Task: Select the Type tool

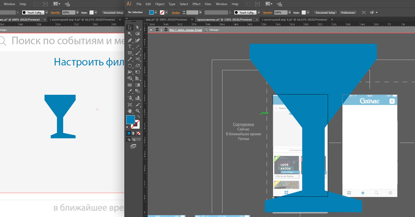Action: pyautogui.click(x=129, y=46)
